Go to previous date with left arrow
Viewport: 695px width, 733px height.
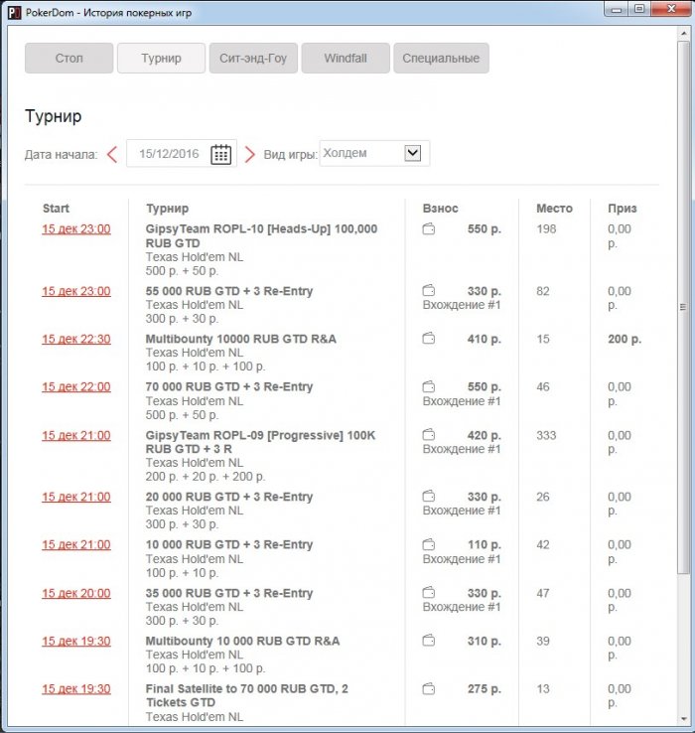point(112,154)
